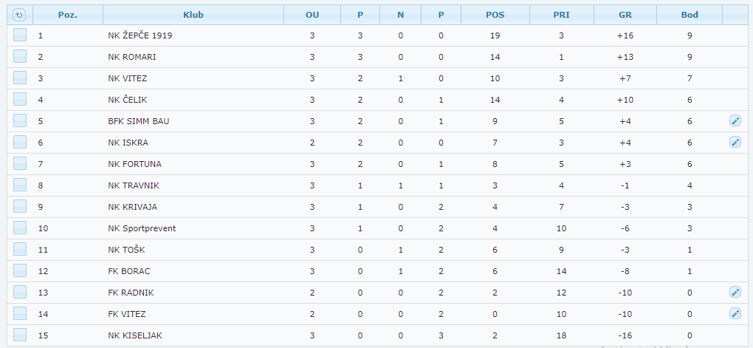Select the NK ROMARI row checkbox

click(x=20, y=56)
